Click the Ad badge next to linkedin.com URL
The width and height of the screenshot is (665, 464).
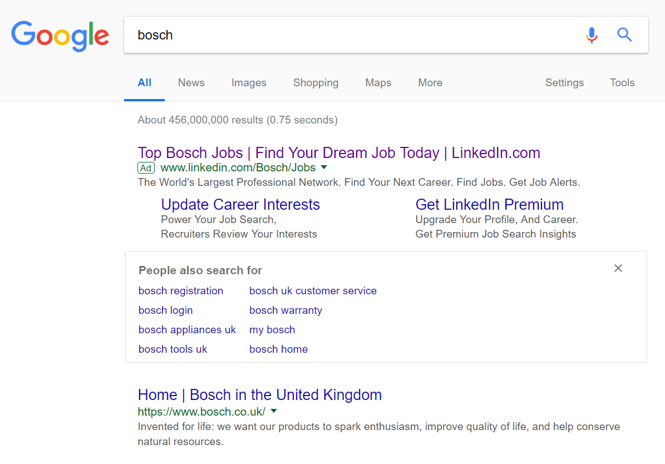(146, 168)
